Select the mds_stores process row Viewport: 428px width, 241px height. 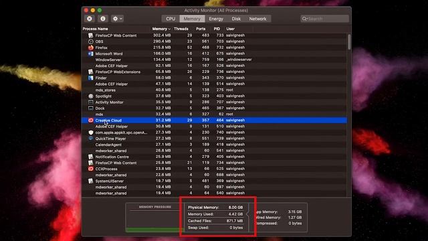click(214, 90)
